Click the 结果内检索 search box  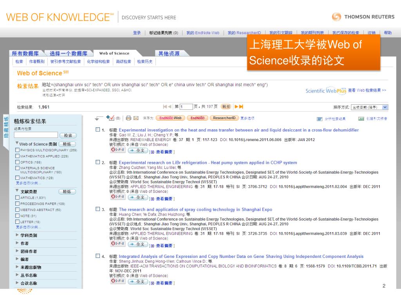pos(36,135)
